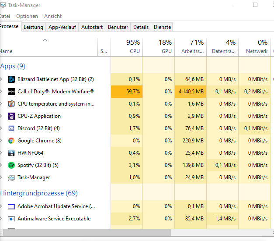Click the horizontal scrollbar thumb
The height and width of the screenshot is (241, 274).
point(87,233)
